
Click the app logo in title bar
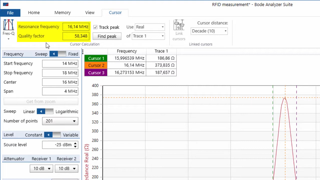[x=5, y=4]
